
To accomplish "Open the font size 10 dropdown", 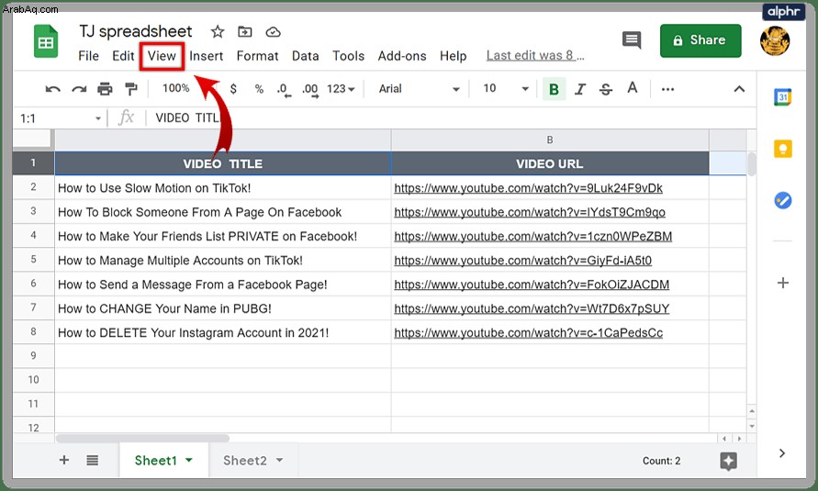I will (x=506, y=89).
